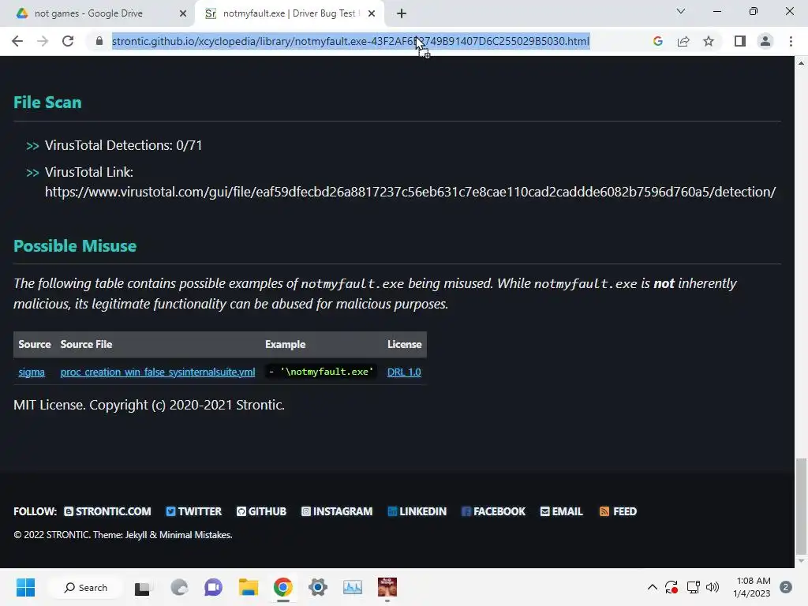
Task: Click the page vertical scrollbar thumb
Action: [x=801, y=505]
